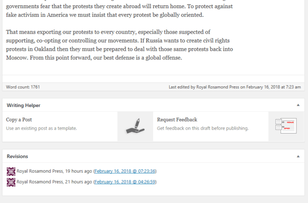Click the Revisions panel title
This screenshot has width=308, height=203.
tap(17, 156)
